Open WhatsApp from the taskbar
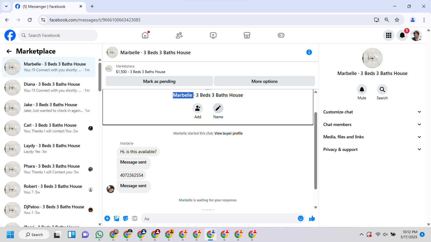This screenshot has width=431, height=242. [x=99, y=234]
